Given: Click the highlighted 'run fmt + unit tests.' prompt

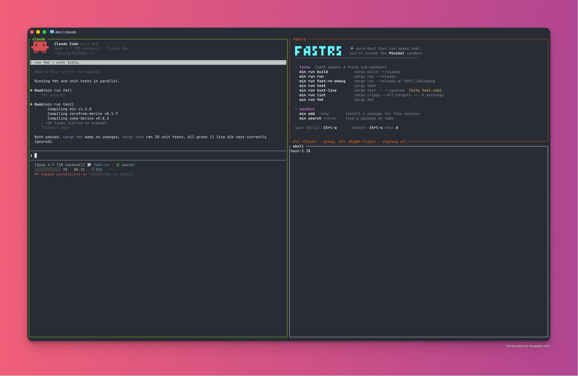Looking at the screenshot, I should pyautogui.click(x=158, y=63).
